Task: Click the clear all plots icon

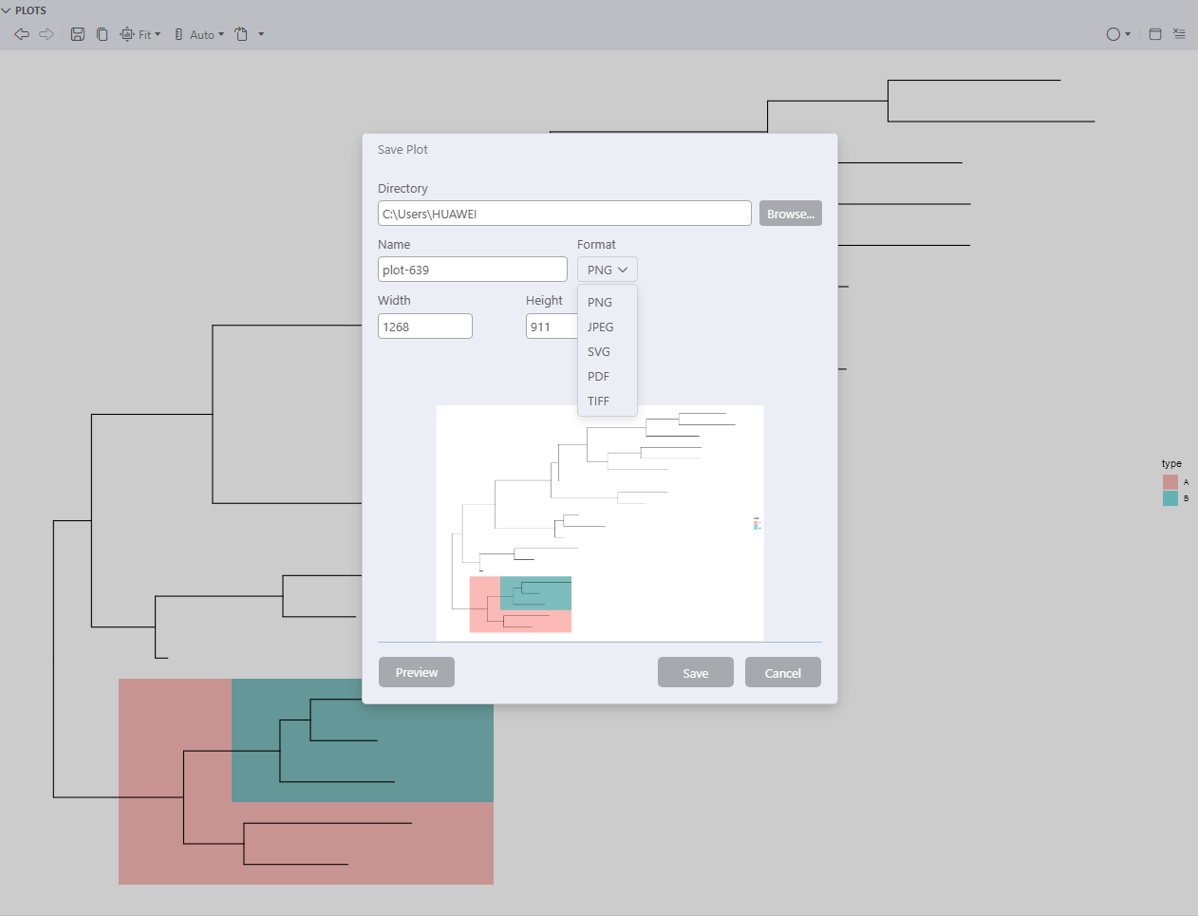Action: point(1179,33)
